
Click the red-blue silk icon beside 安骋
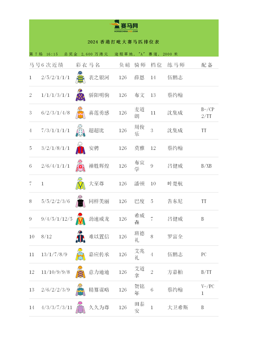click(80, 148)
